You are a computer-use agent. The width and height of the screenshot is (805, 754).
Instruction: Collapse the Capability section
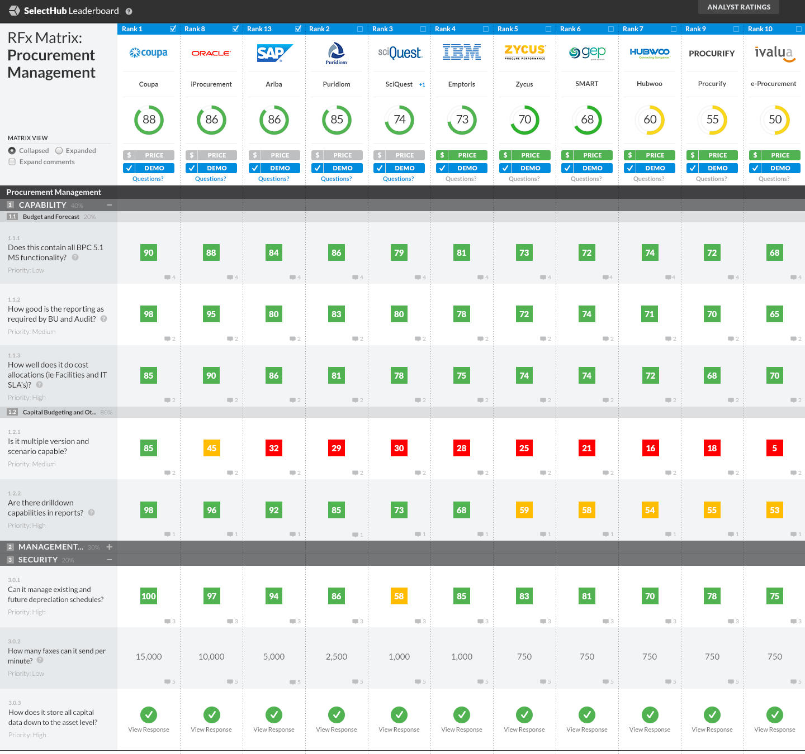pos(110,205)
